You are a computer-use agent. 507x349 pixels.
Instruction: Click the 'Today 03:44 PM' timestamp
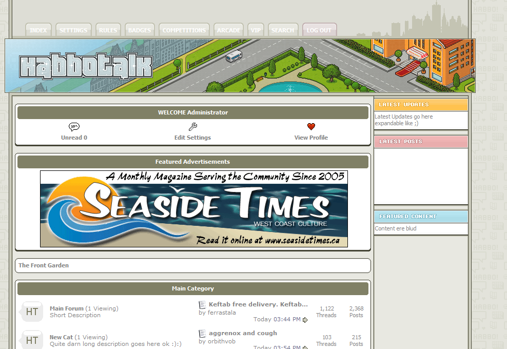pos(277,320)
